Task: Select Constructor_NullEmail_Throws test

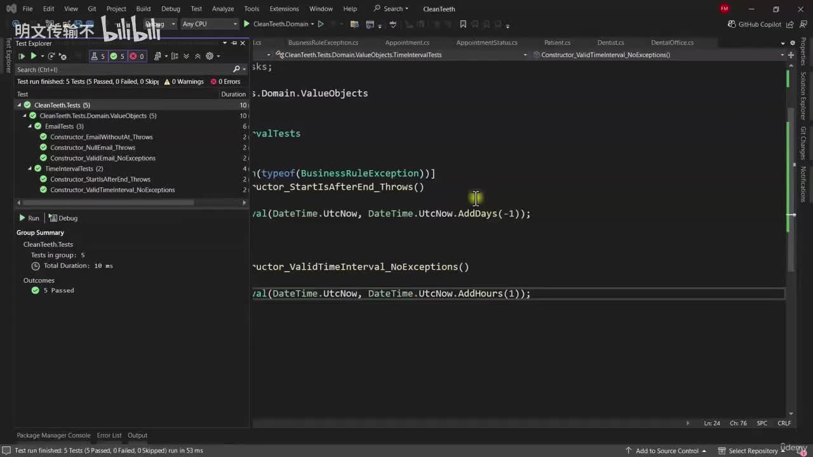Action: (x=93, y=147)
